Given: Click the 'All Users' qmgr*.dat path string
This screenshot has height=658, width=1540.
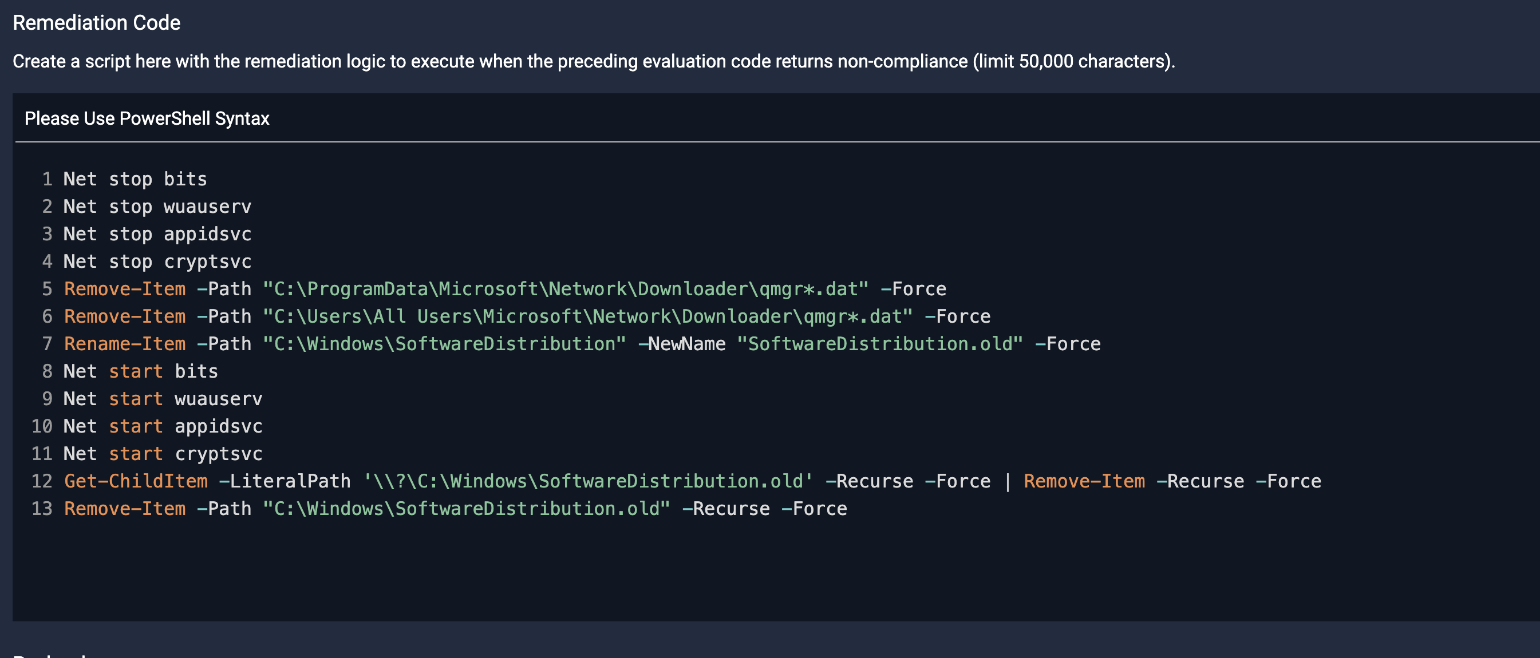Looking at the screenshot, I should point(587,317).
